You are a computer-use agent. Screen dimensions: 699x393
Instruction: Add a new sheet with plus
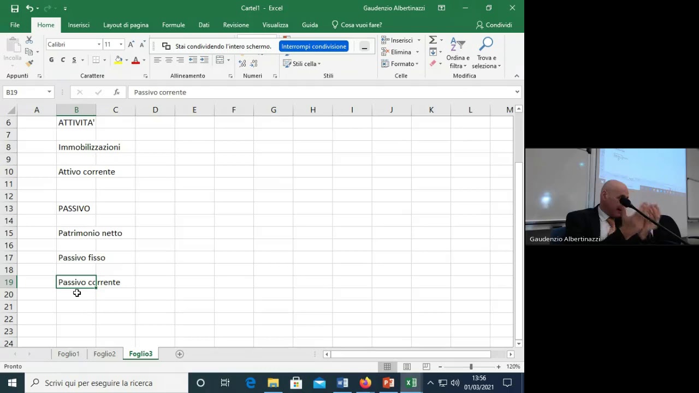(x=179, y=354)
